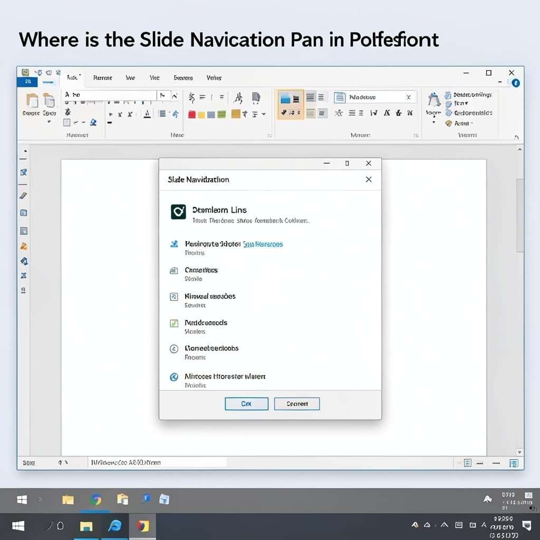This screenshot has width=540, height=540.
Task: Pick the red color swatch in ribbon
Action: 192,114
